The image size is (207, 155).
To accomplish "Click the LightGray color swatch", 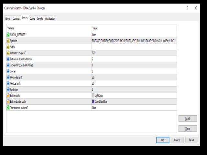I will click(93, 96).
